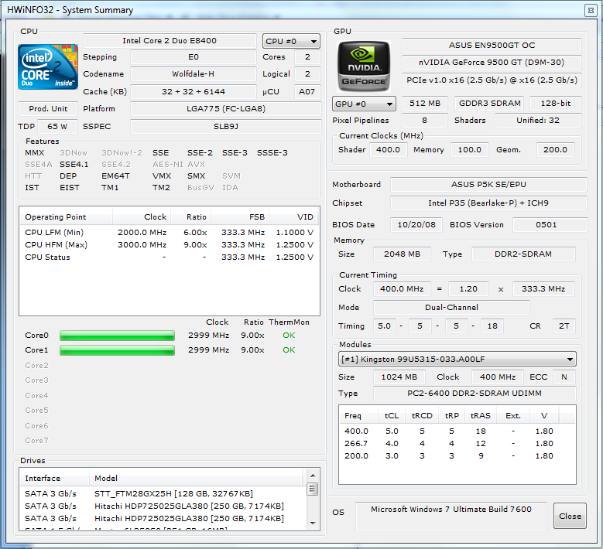The width and height of the screenshot is (603, 549).
Task: Click the Operating Point column header
Action: click(x=66, y=217)
